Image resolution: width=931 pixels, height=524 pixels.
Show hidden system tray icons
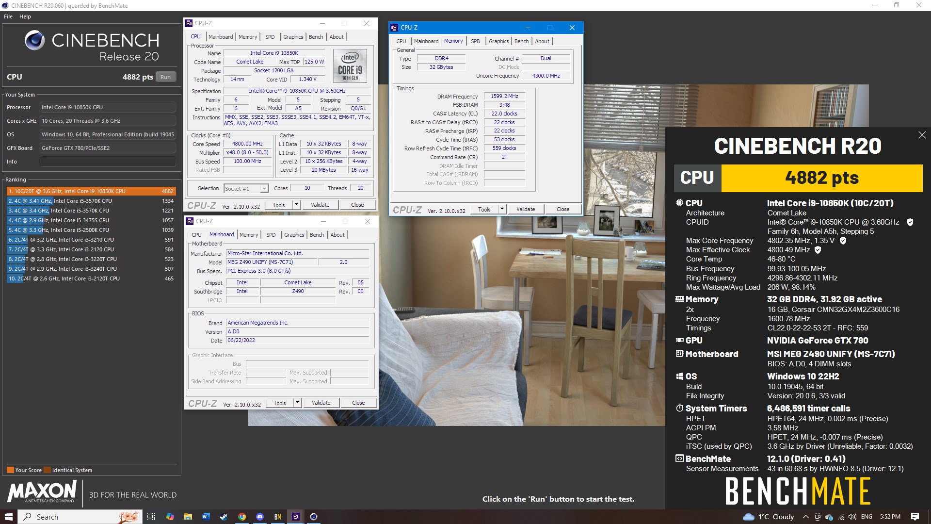[805, 517]
